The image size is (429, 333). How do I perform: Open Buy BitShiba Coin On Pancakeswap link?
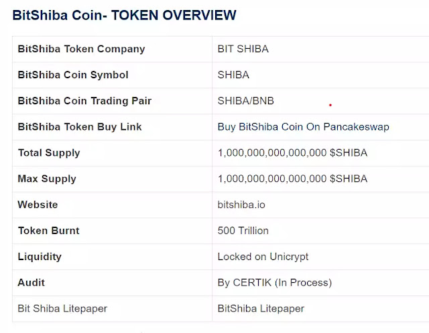[x=303, y=127]
